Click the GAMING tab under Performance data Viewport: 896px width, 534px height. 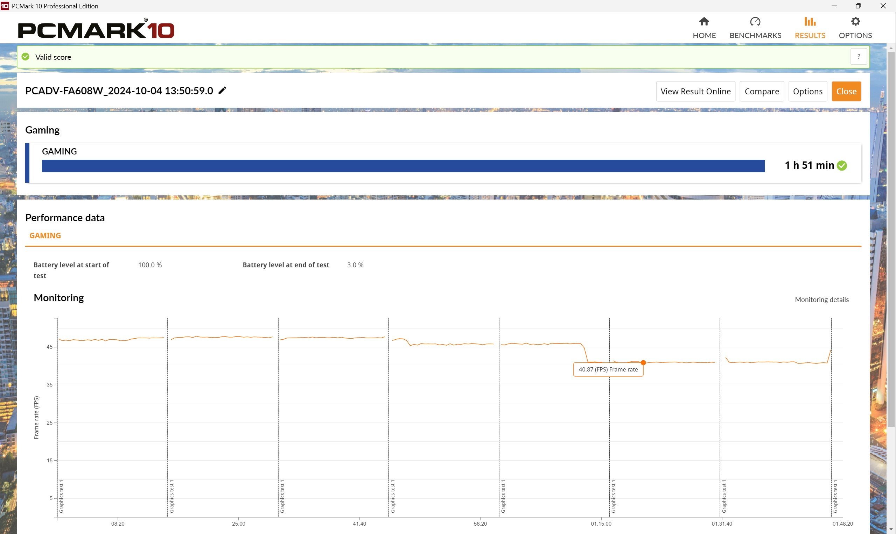click(45, 236)
